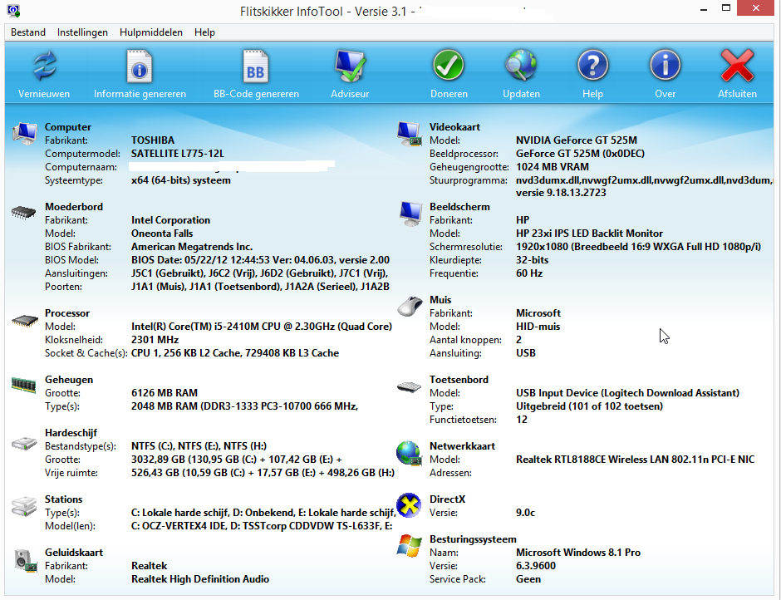Click the Geluidskaart speaker icon
Screen dimensions: 781x600
[26, 561]
